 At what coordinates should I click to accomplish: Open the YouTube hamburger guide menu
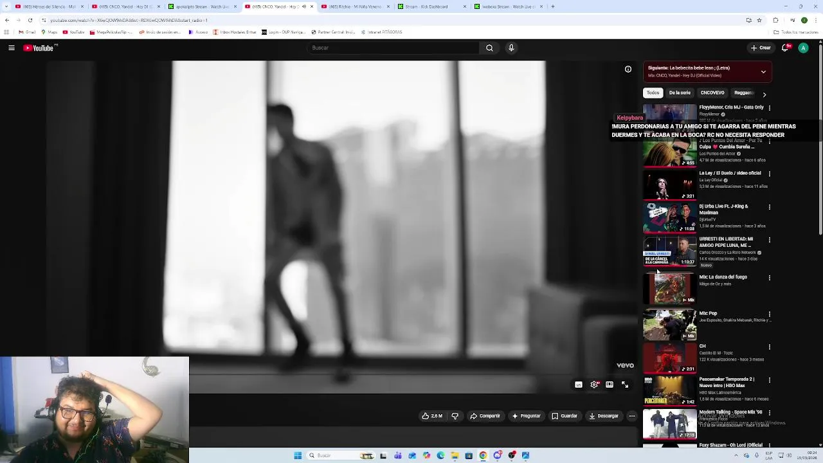coord(12,48)
